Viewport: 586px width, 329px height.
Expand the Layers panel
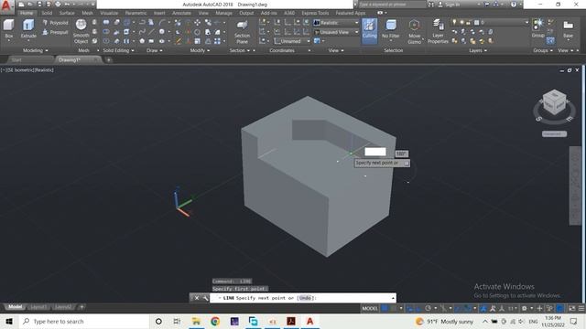point(478,50)
